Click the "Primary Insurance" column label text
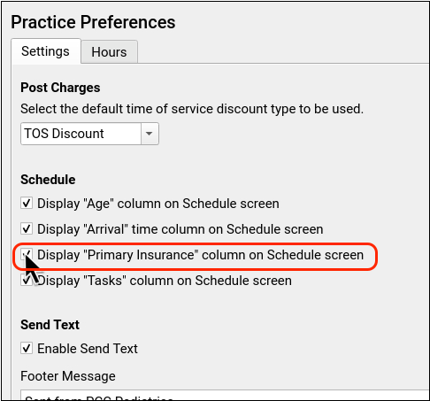 pos(201,255)
